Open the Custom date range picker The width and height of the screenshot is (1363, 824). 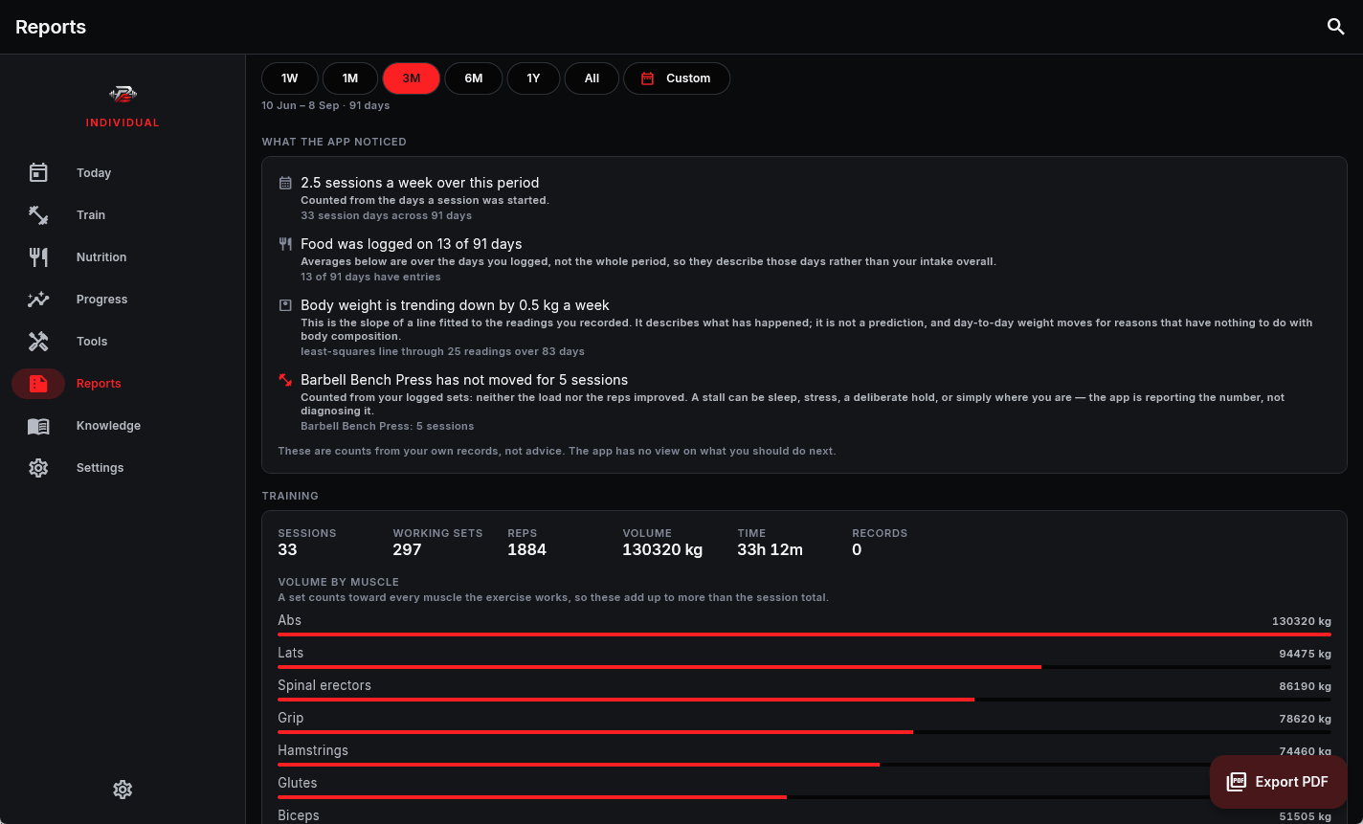tap(677, 78)
